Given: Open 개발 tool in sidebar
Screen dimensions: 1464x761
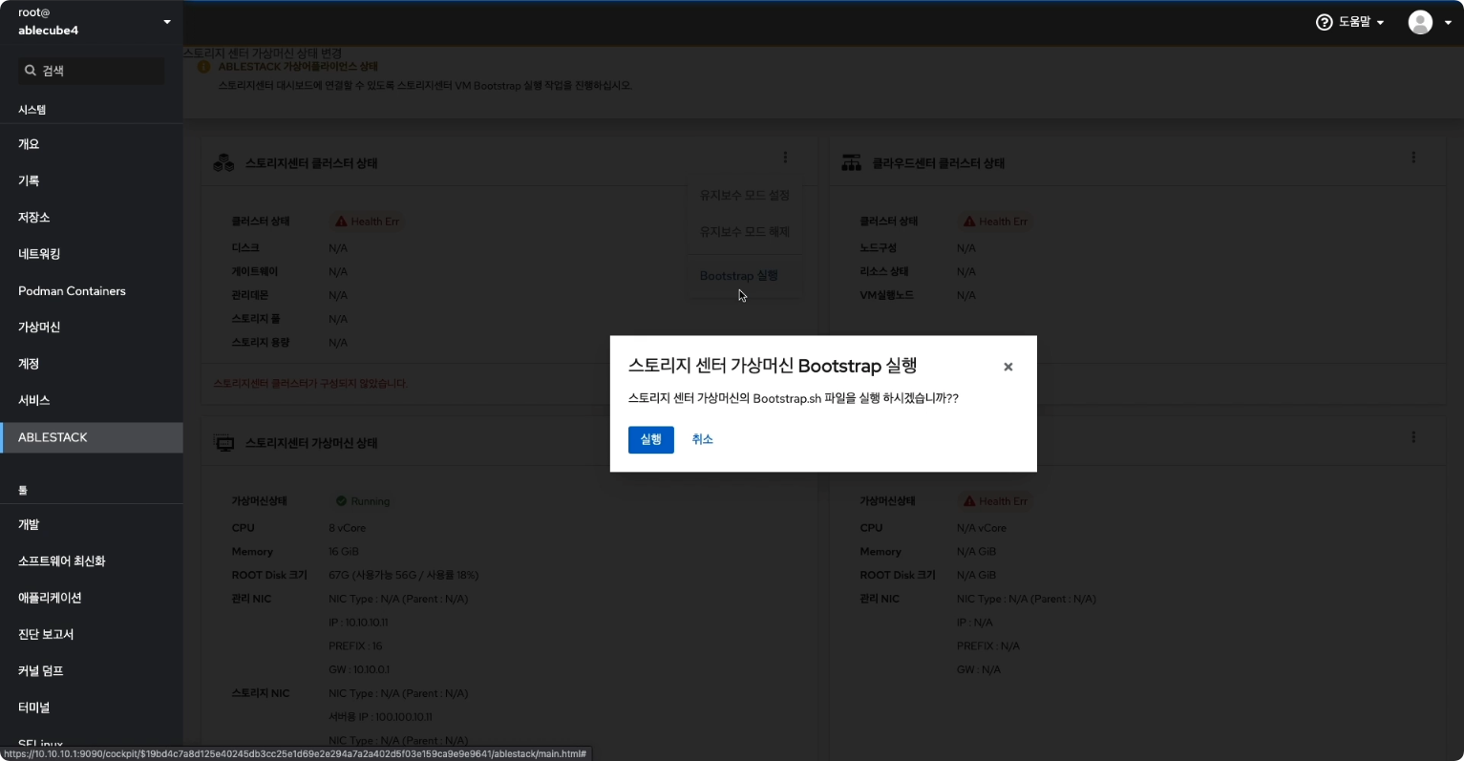Looking at the screenshot, I should point(92,525).
